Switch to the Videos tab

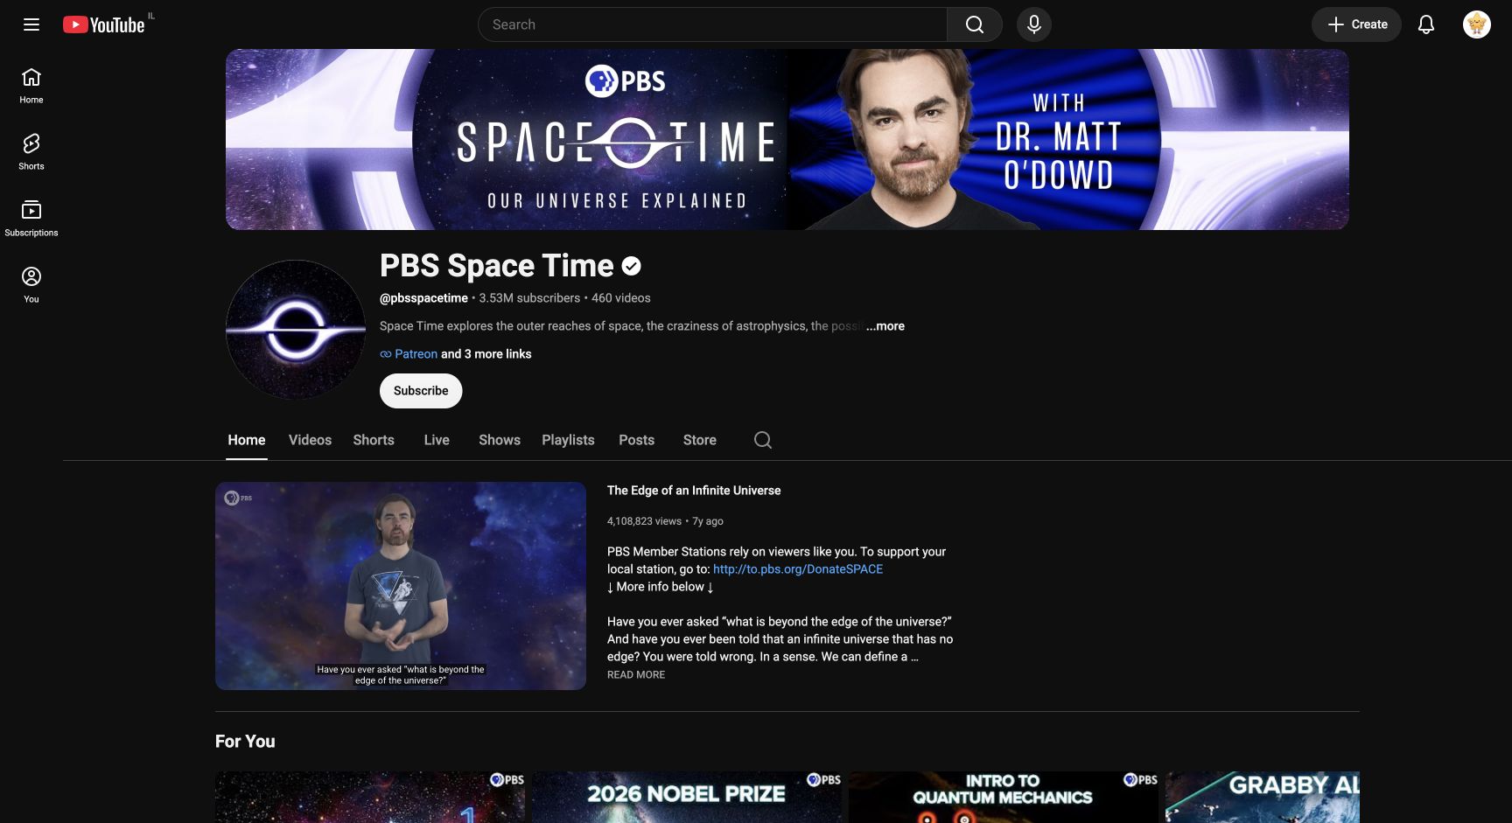(310, 440)
